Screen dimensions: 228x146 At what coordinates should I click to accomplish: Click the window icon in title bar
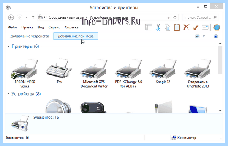[8, 8]
